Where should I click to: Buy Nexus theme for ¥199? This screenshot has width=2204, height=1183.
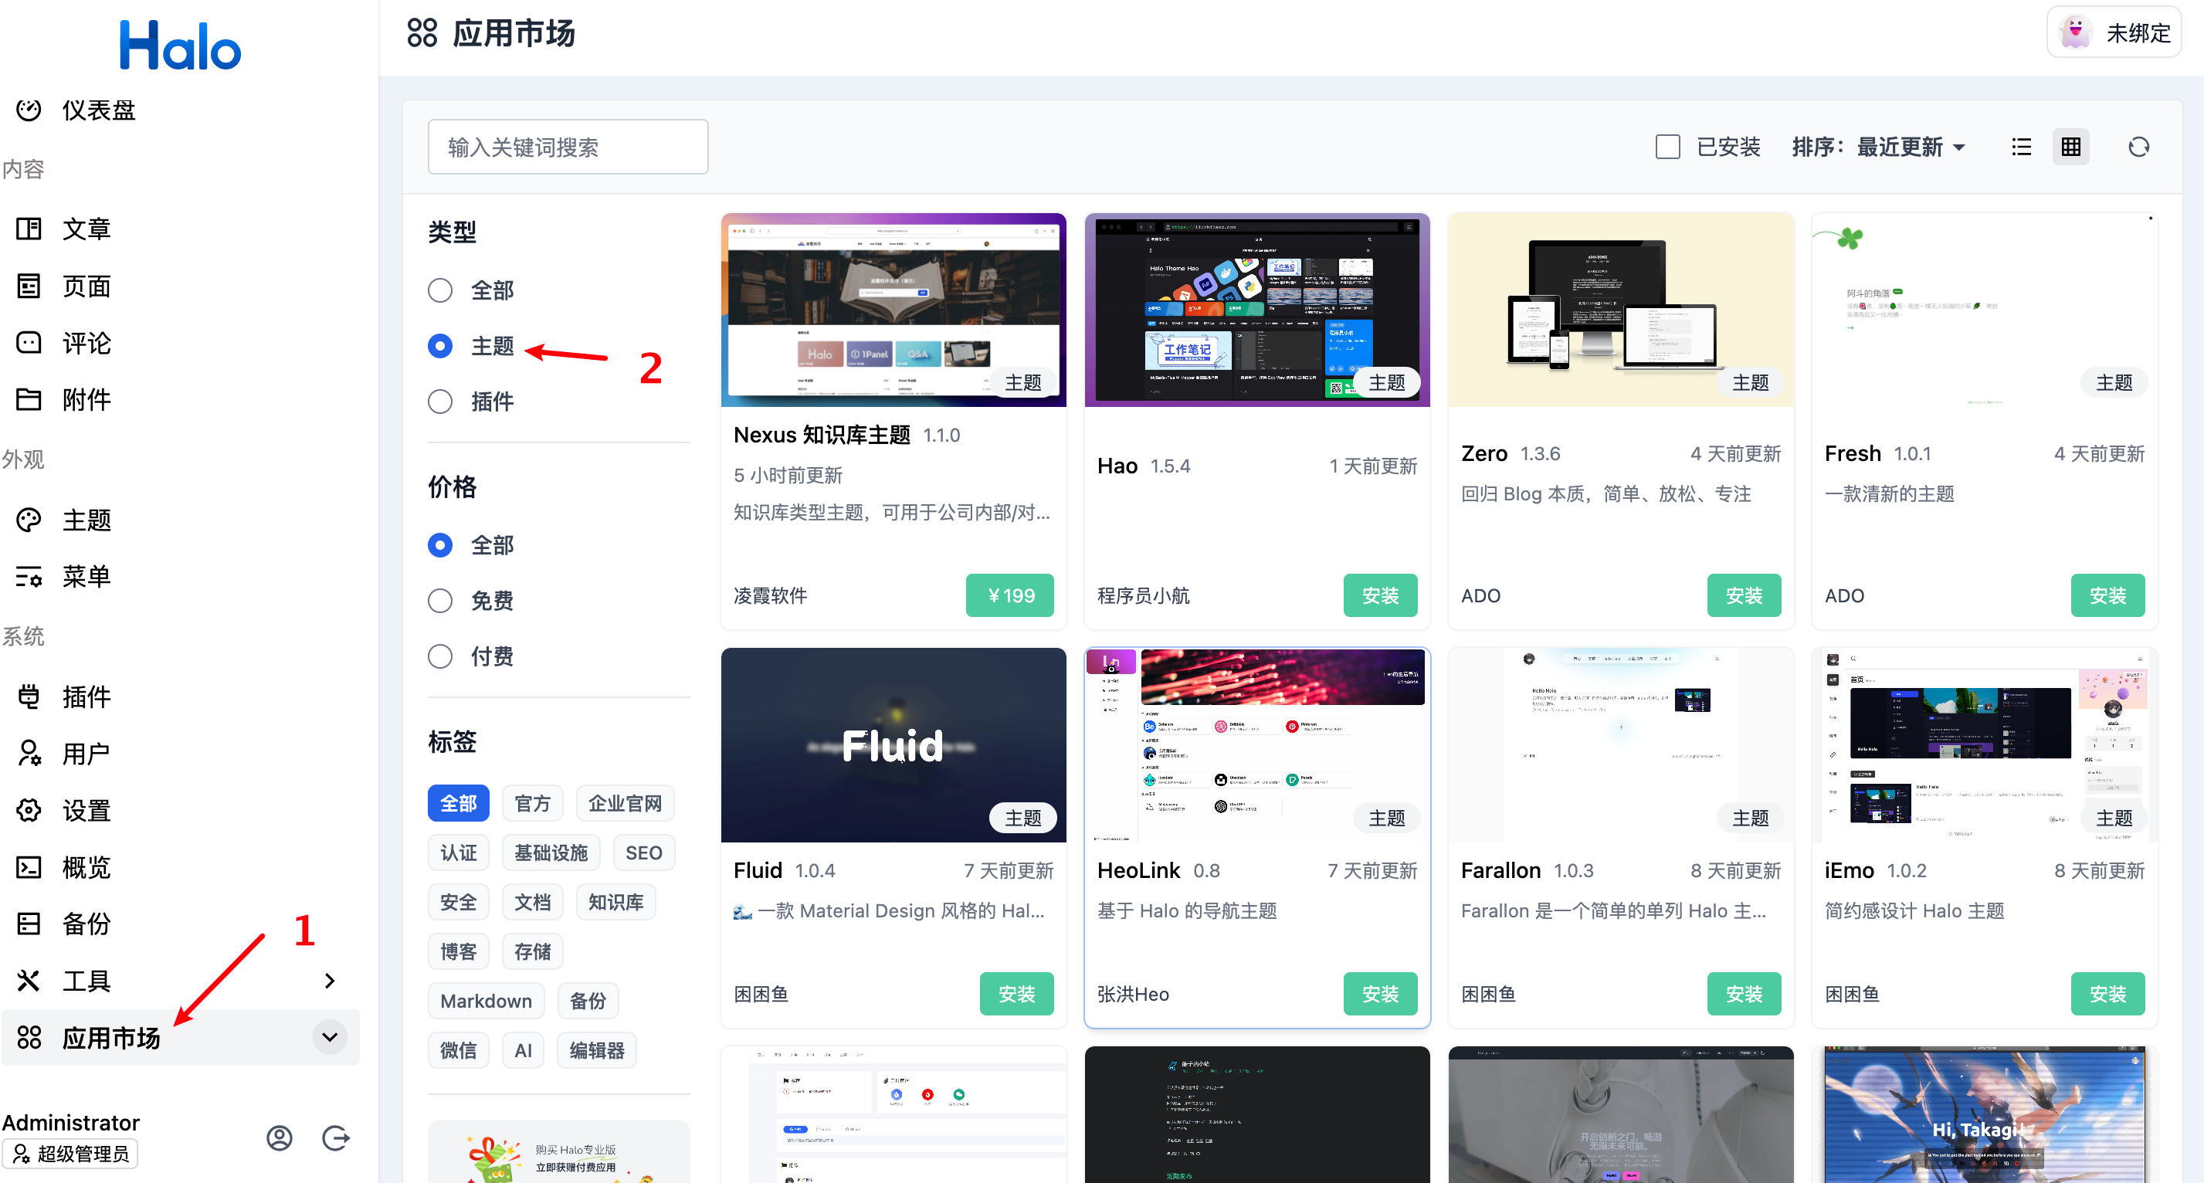(1009, 595)
